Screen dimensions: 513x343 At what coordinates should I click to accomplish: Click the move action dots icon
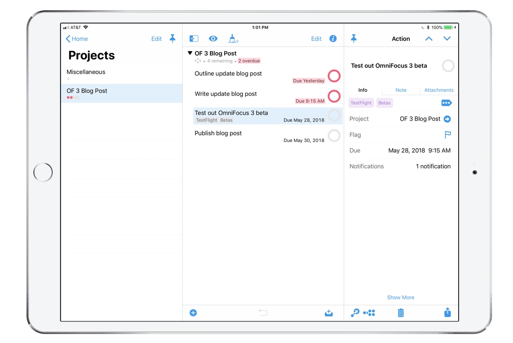pos(369,313)
